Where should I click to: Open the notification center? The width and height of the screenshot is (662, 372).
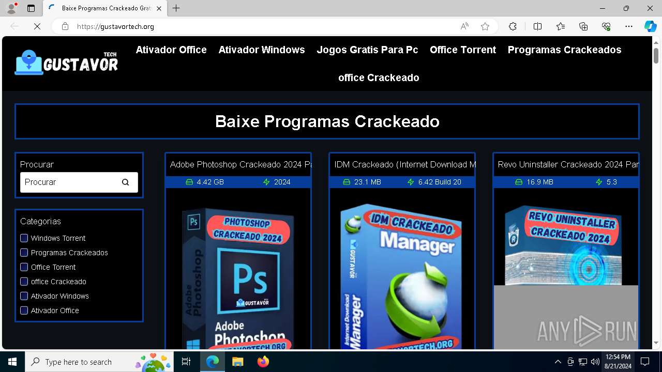[x=645, y=362]
